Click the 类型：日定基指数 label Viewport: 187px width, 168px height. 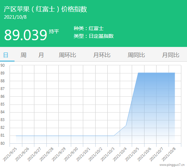click(x=93, y=36)
